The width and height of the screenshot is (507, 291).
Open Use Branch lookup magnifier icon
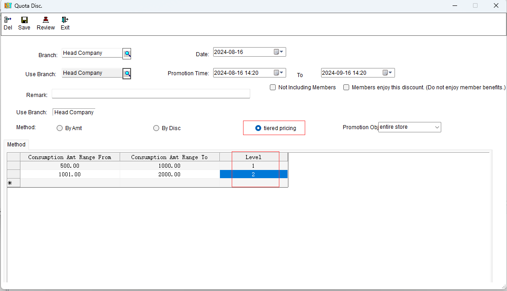127,73
